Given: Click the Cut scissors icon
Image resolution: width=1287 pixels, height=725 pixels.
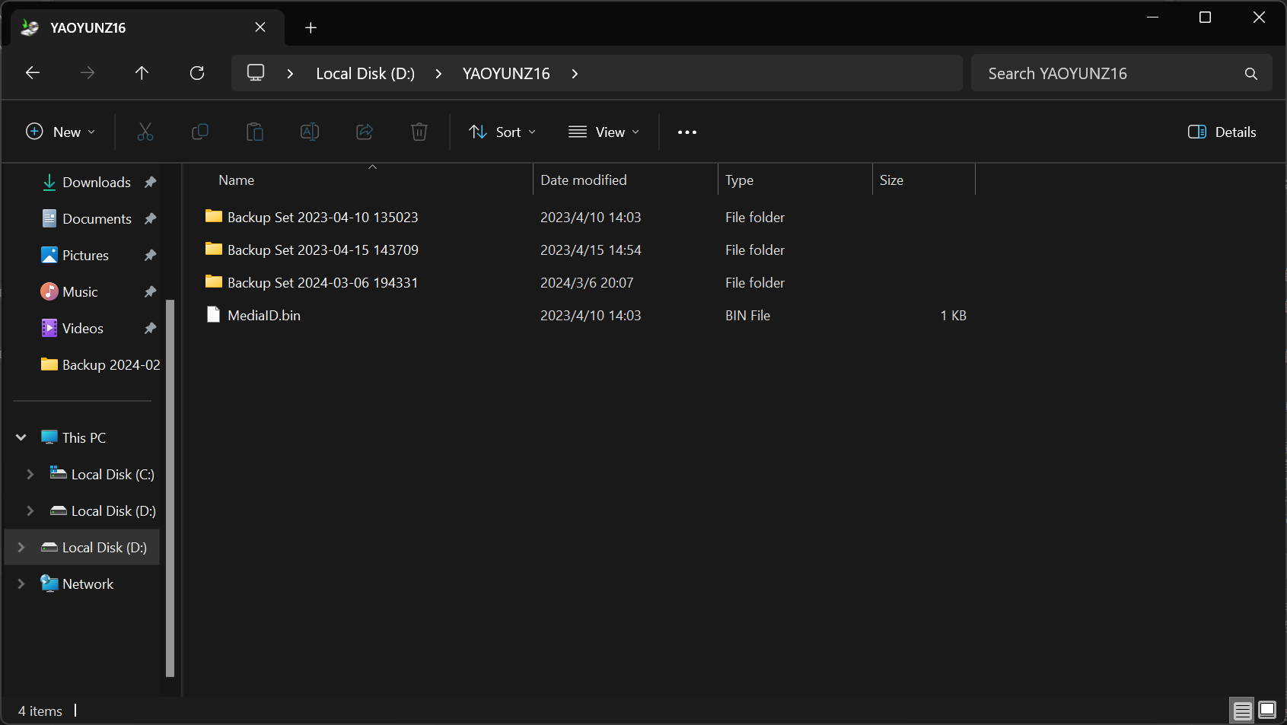Looking at the screenshot, I should point(145,132).
